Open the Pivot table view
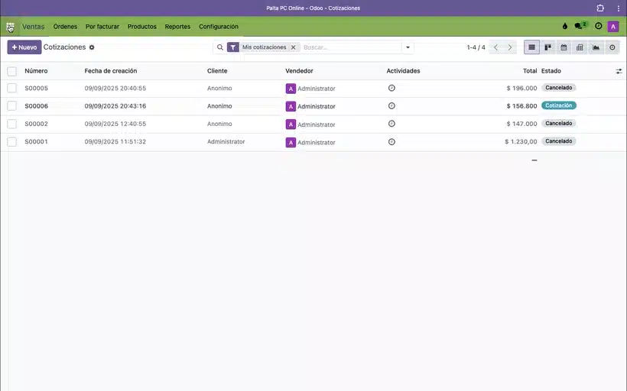Viewport: 627px width, 391px height. (x=580, y=47)
